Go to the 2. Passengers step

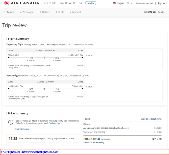(27, 12)
